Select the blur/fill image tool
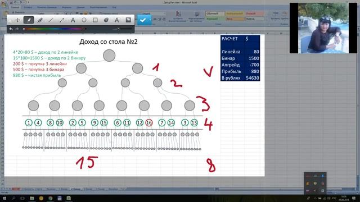 [128, 20]
